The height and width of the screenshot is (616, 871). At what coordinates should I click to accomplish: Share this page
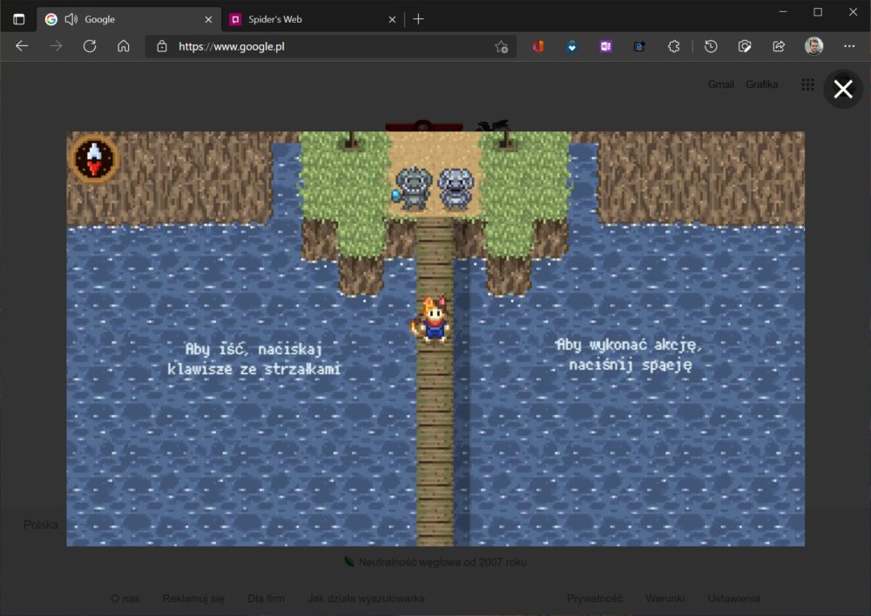coord(779,47)
